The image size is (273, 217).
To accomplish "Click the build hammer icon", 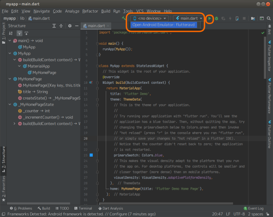I will (x=124, y=18).
